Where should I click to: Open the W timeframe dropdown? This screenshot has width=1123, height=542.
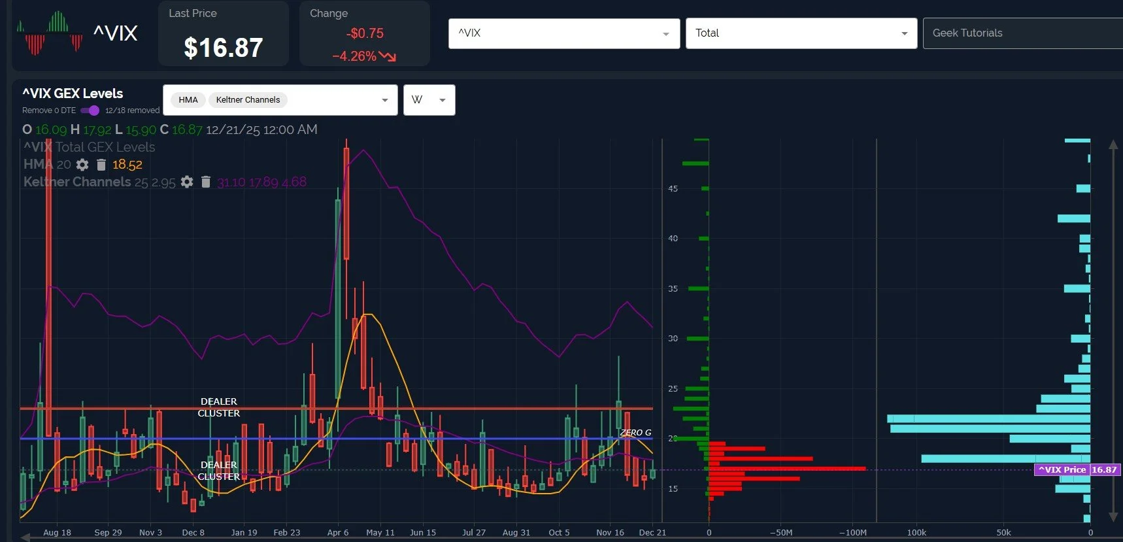(429, 100)
